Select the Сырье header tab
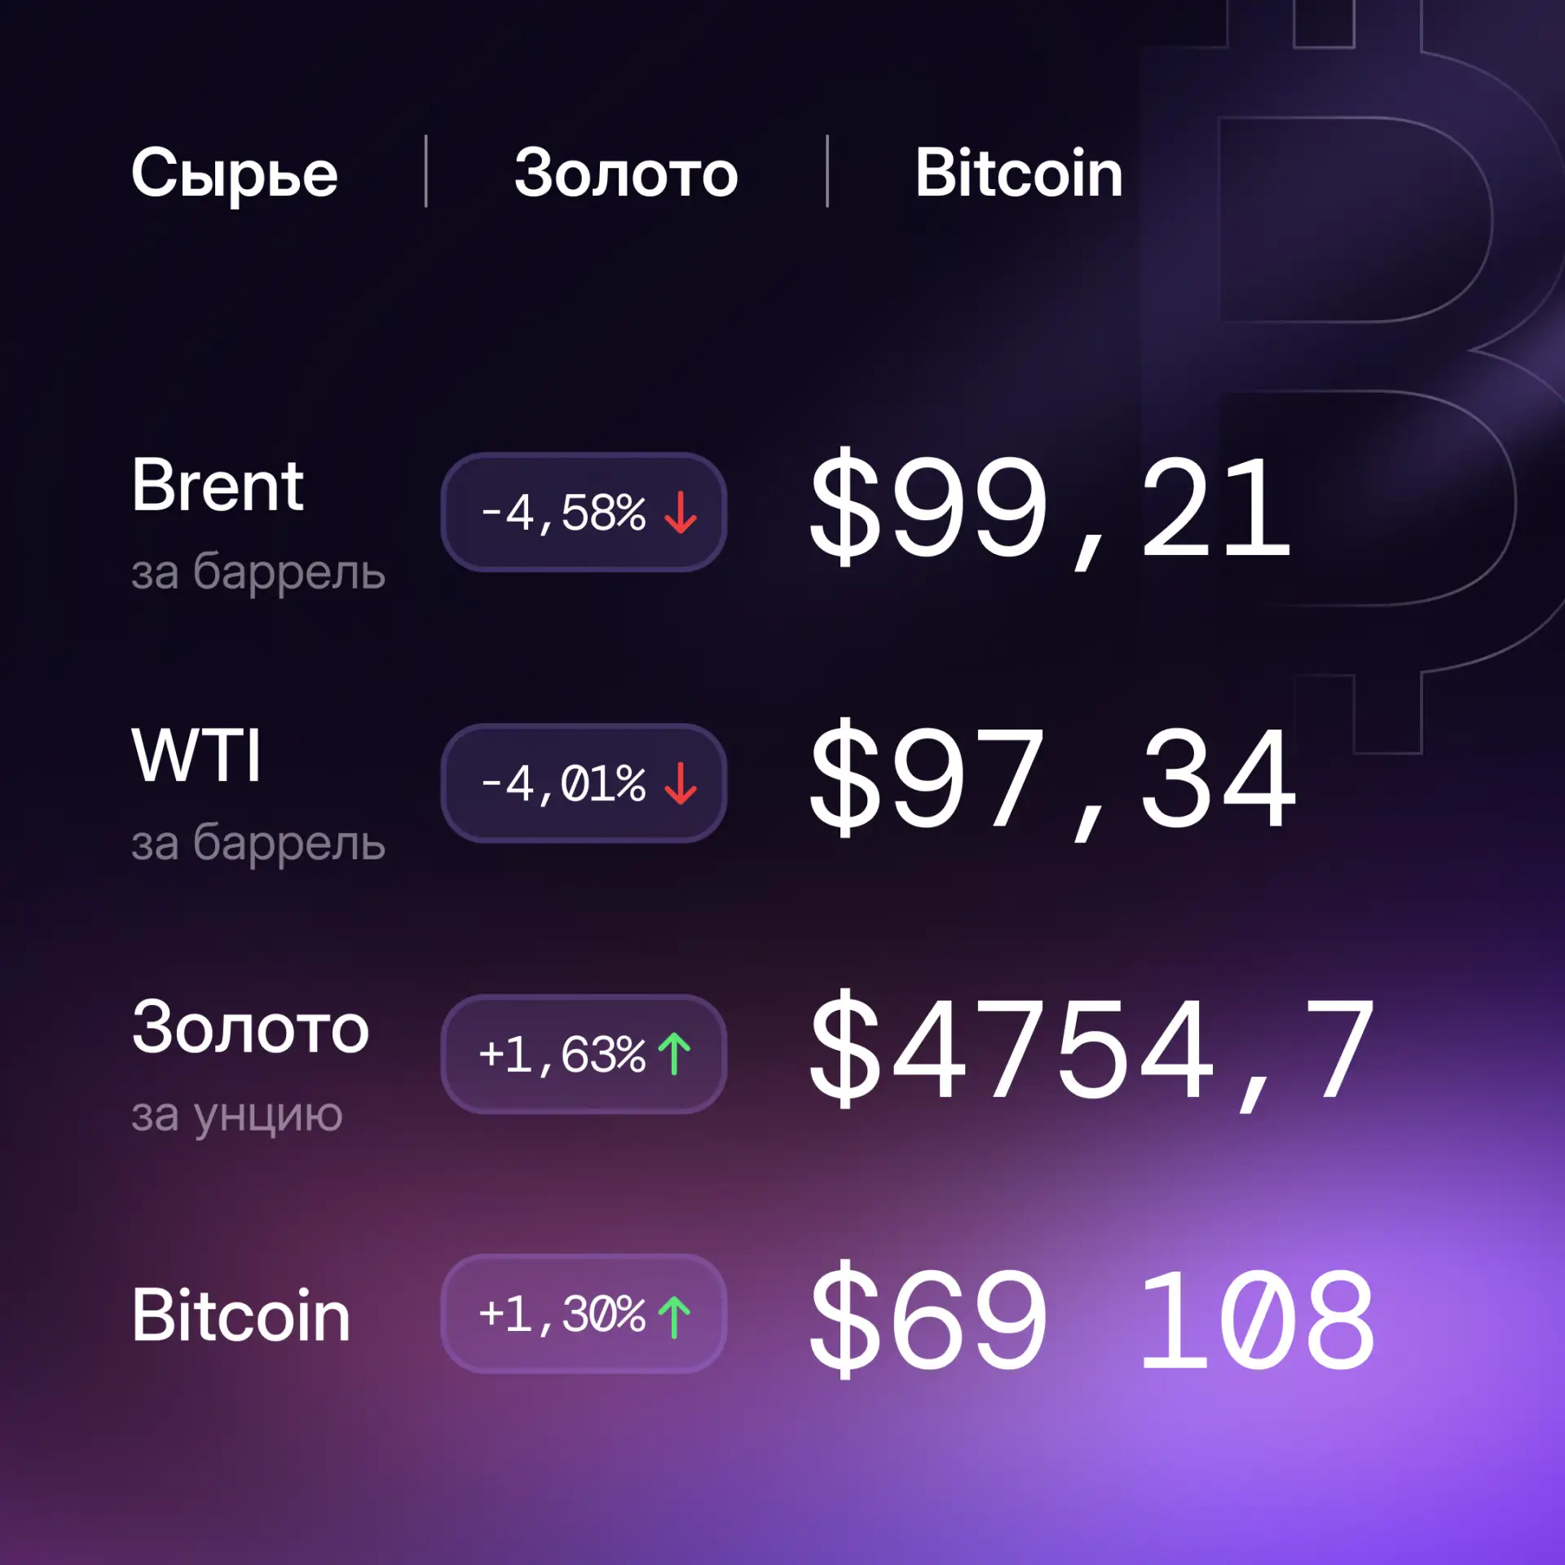Image resolution: width=1565 pixels, height=1565 pixels. [234, 173]
